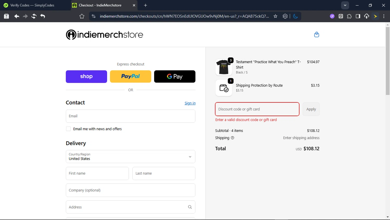Click the Sign in link

pos(190,103)
